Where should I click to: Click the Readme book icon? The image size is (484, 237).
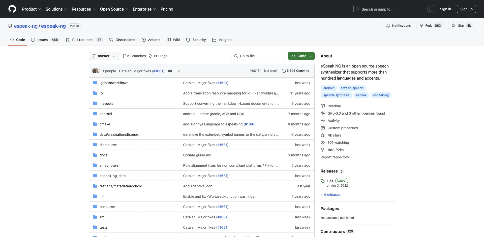pos(323,106)
